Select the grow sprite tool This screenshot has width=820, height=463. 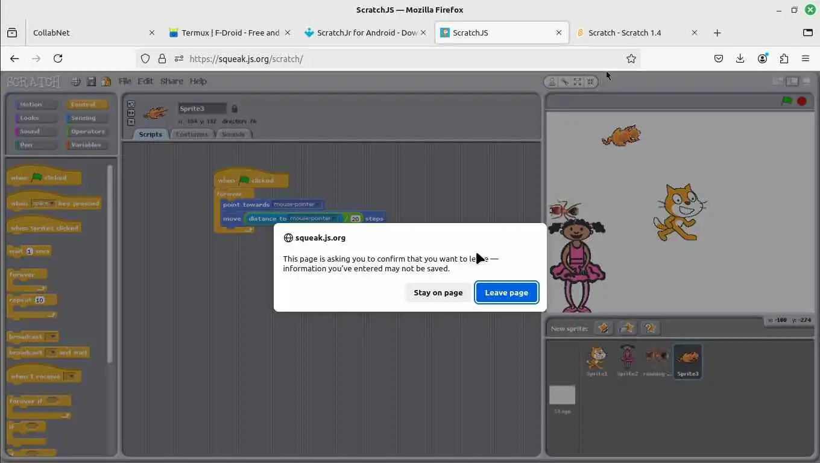(x=578, y=82)
